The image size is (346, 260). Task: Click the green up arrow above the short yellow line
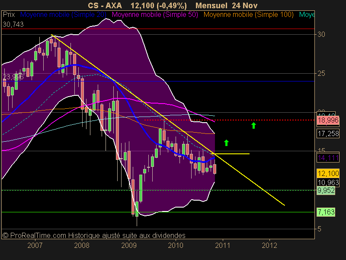[226, 143]
